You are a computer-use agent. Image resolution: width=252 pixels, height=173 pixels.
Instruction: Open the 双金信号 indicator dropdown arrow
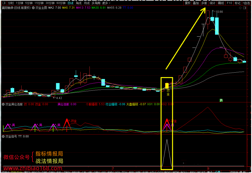(x=3, y=136)
